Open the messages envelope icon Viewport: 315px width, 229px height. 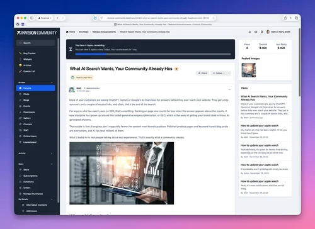[256, 32]
